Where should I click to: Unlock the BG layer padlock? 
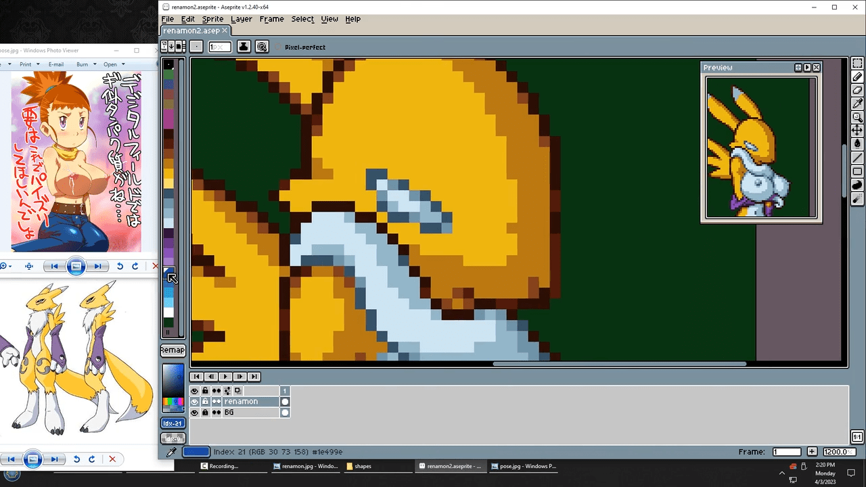coord(205,413)
